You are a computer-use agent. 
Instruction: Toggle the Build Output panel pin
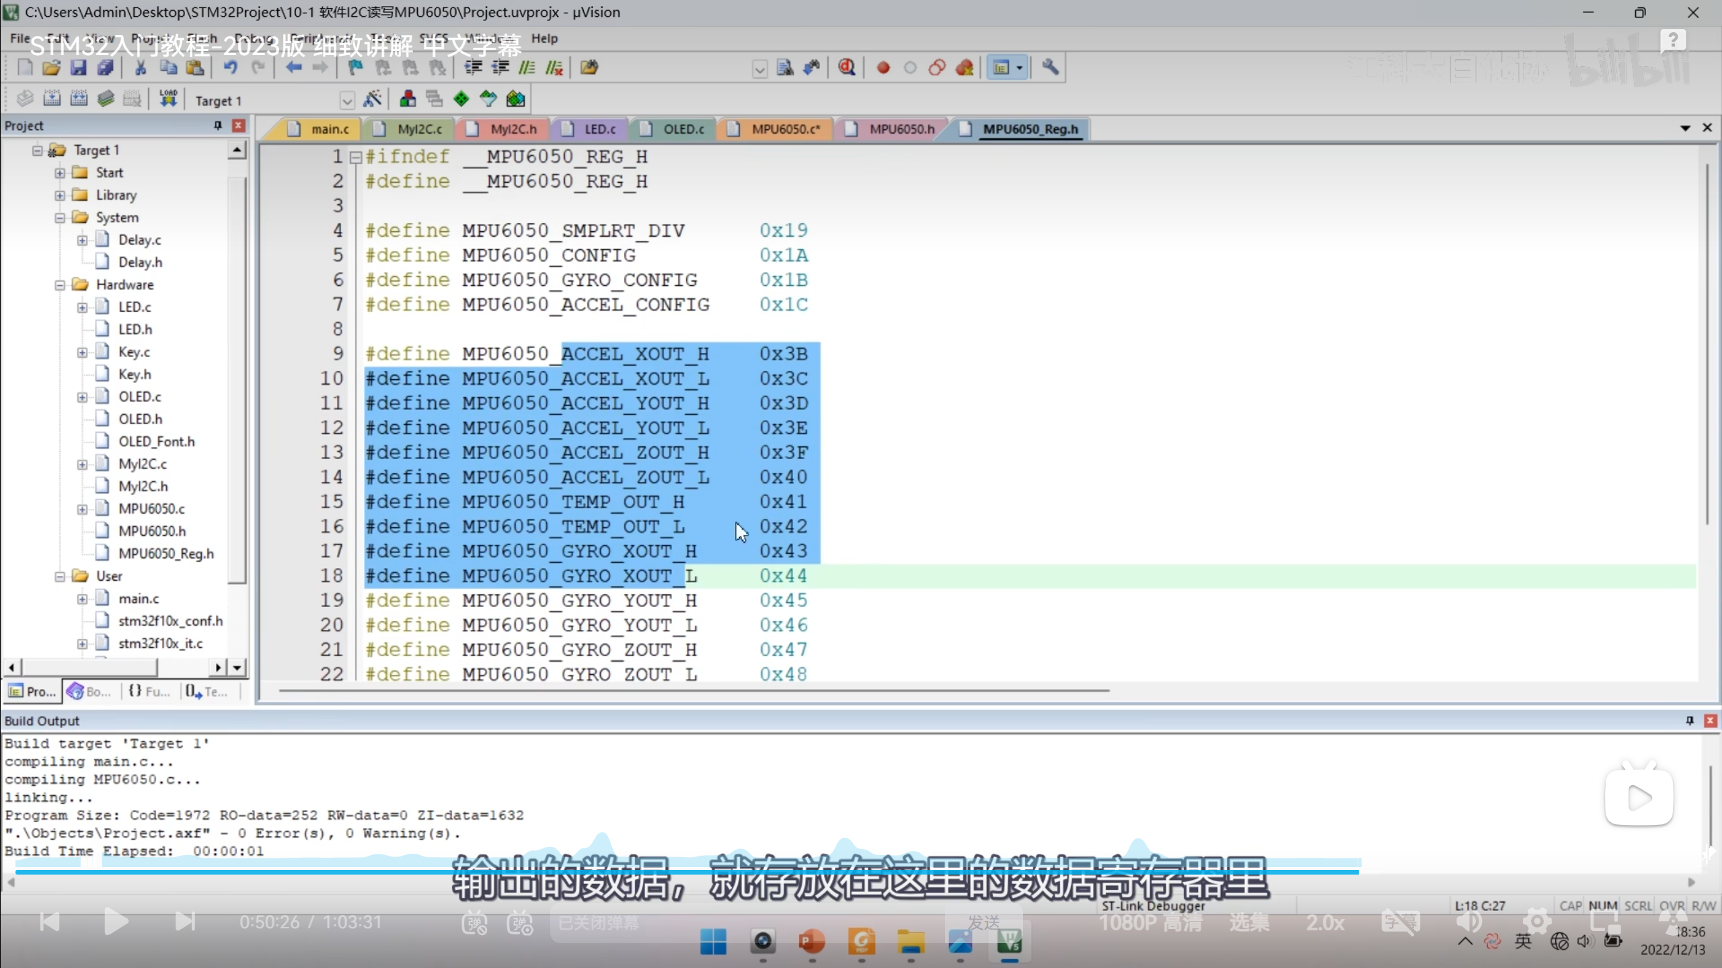click(1689, 721)
